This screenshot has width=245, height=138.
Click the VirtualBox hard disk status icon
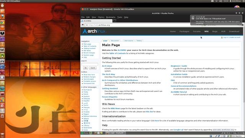(211, 136)
